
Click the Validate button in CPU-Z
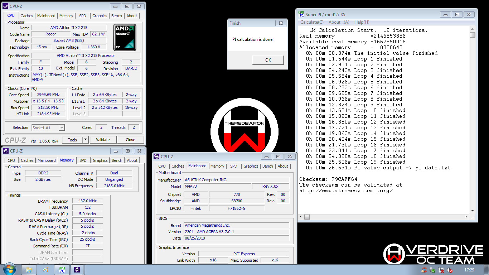tap(103, 140)
